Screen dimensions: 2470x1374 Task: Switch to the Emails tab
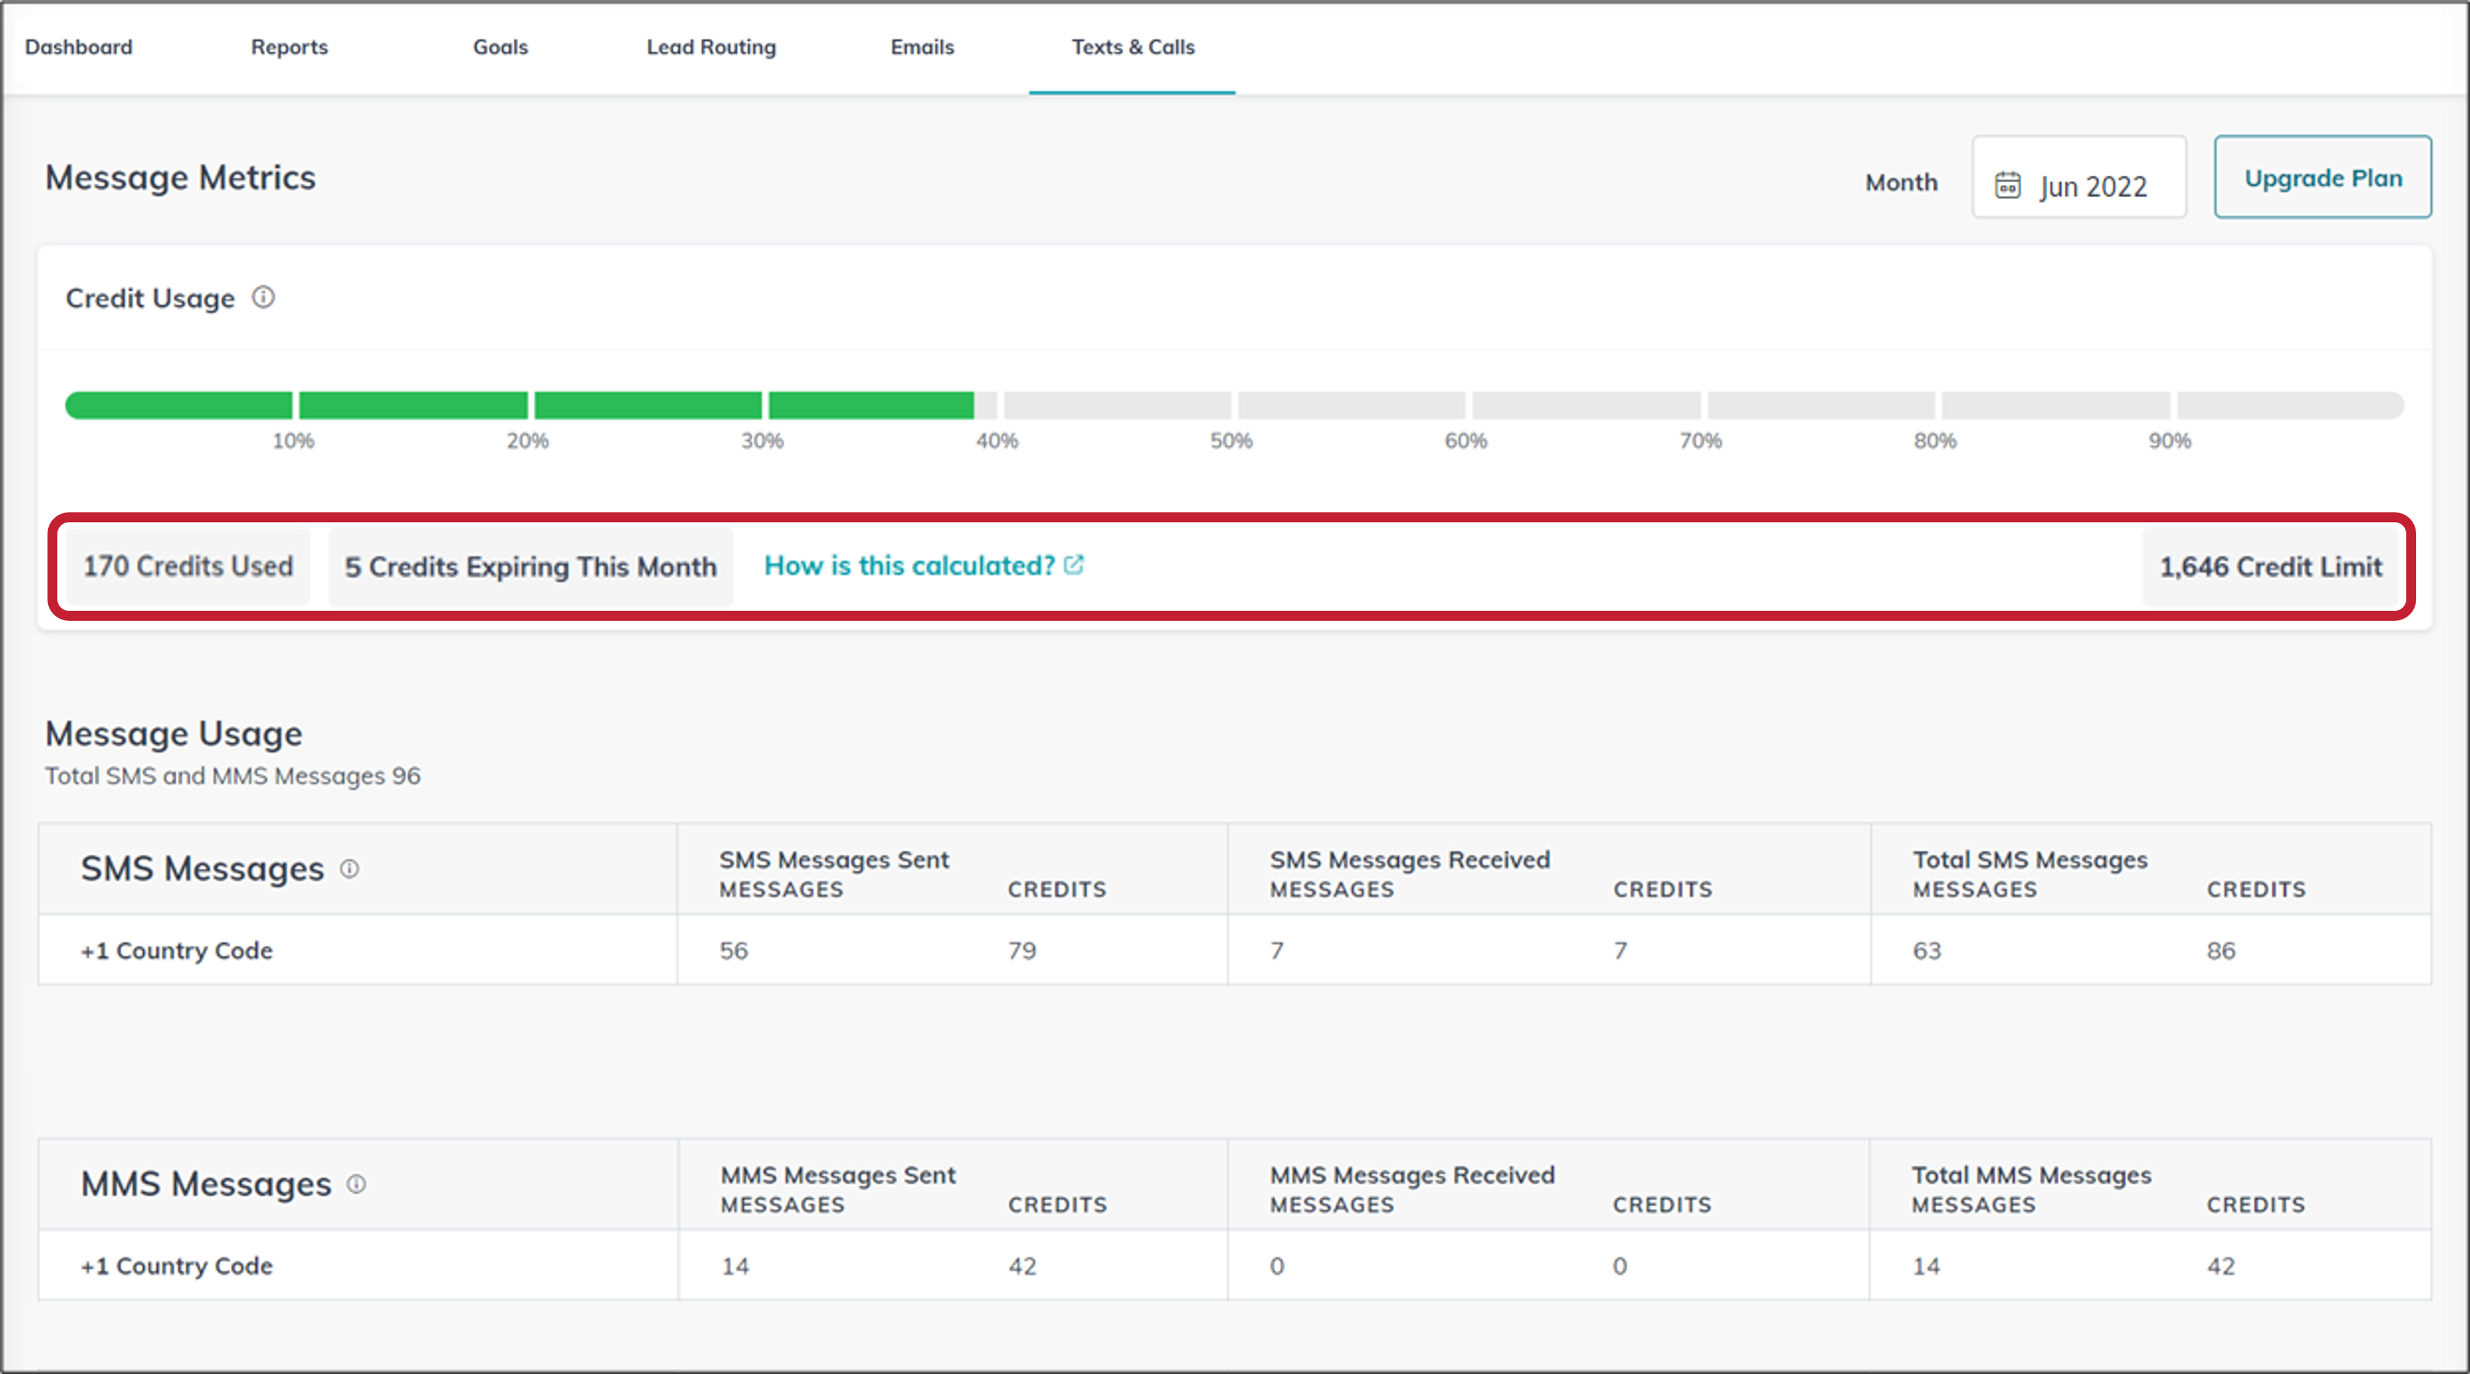pyautogui.click(x=921, y=46)
